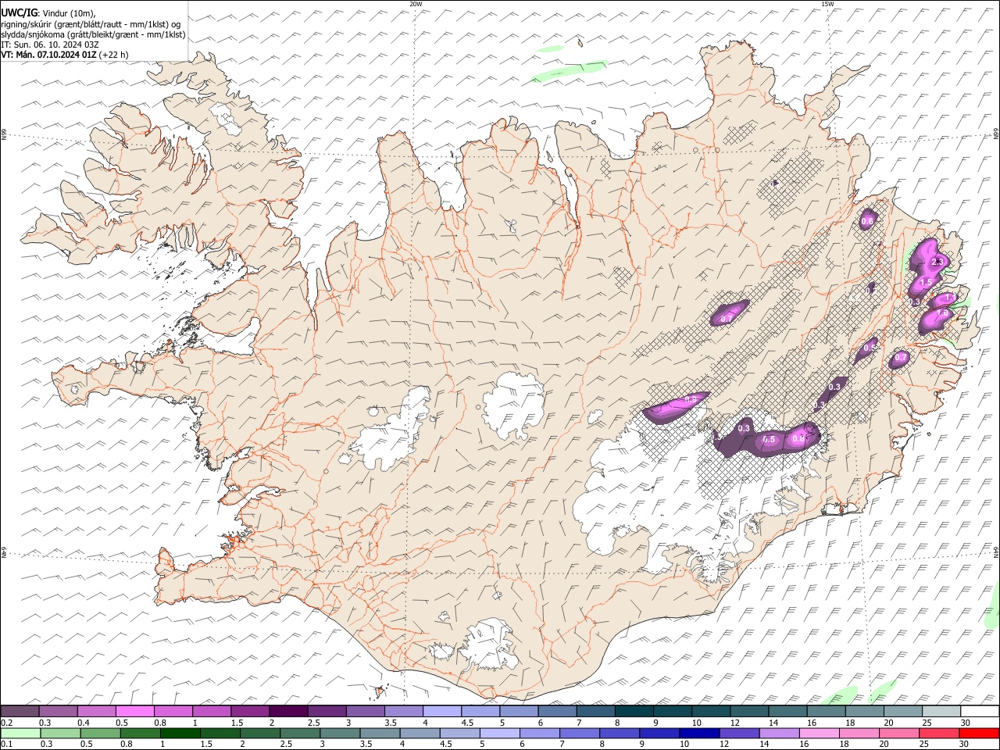Click the UWC/IG title text
The height and width of the screenshot is (750, 1000).
point(19,12)
